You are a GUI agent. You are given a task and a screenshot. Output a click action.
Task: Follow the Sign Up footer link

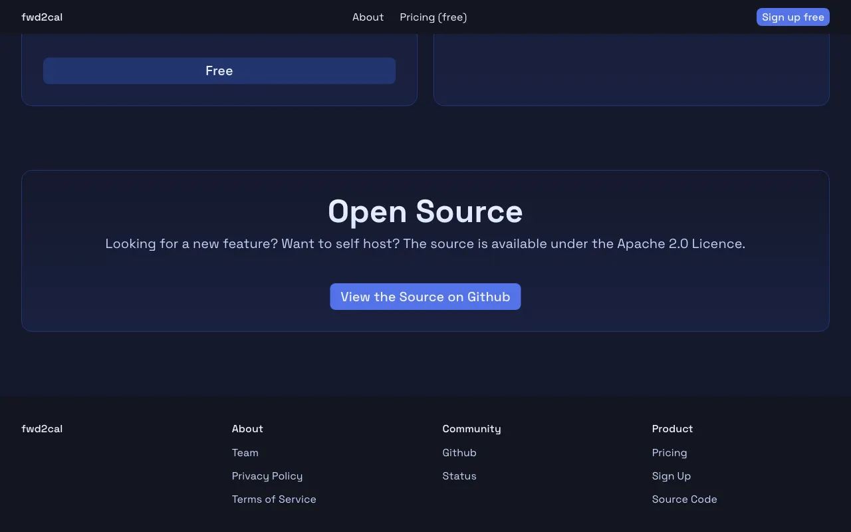click(671, 476)
